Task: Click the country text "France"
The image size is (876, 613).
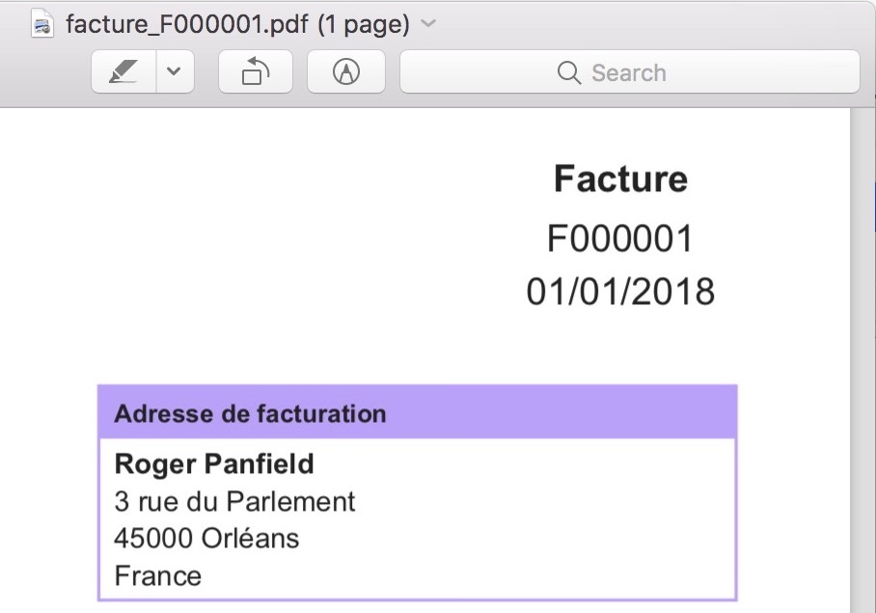Action: [158, 576]
